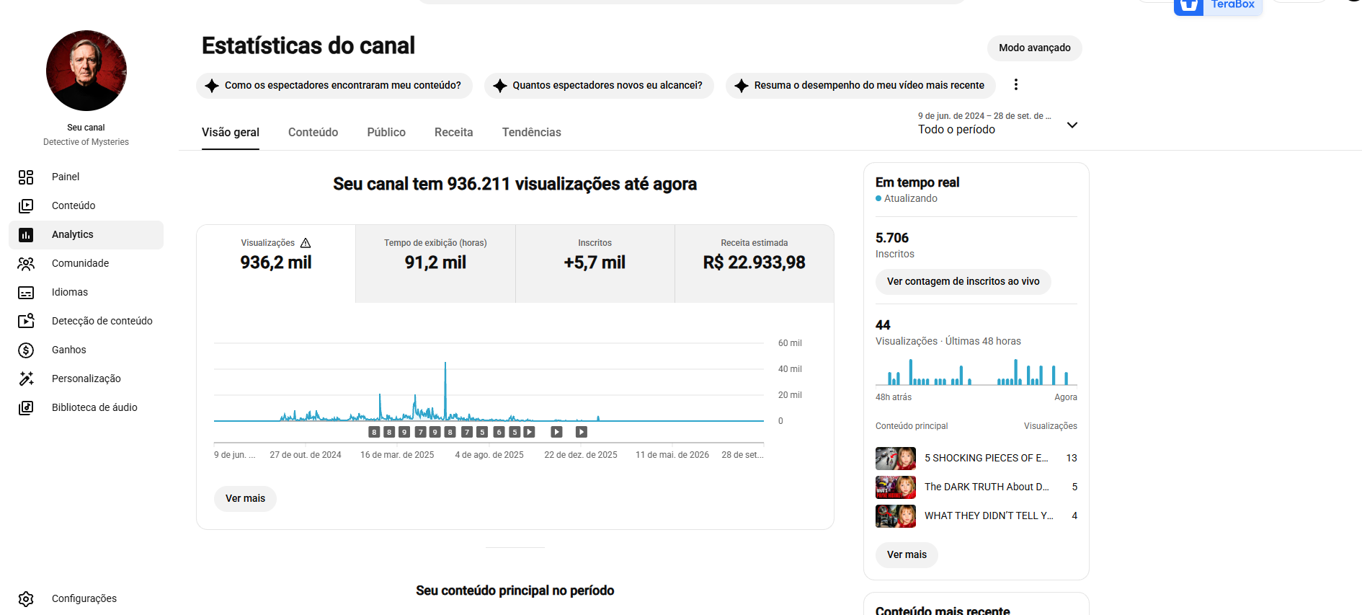
Task: Open Detecção de conteúdo icon
Action: pos(26,321)
